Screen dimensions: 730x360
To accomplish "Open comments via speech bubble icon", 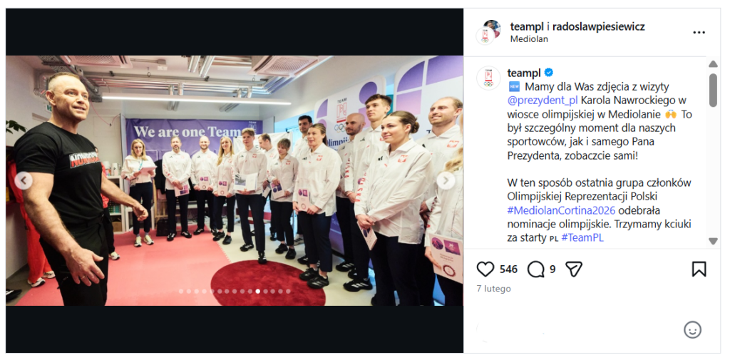I will coord(536,269).
